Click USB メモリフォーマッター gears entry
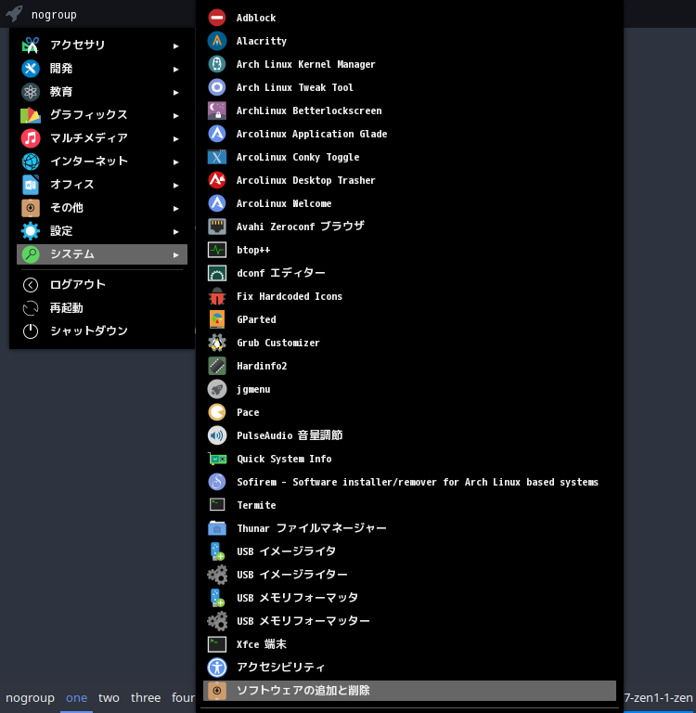This screenshot has width=696, height=713. [409, 621]
